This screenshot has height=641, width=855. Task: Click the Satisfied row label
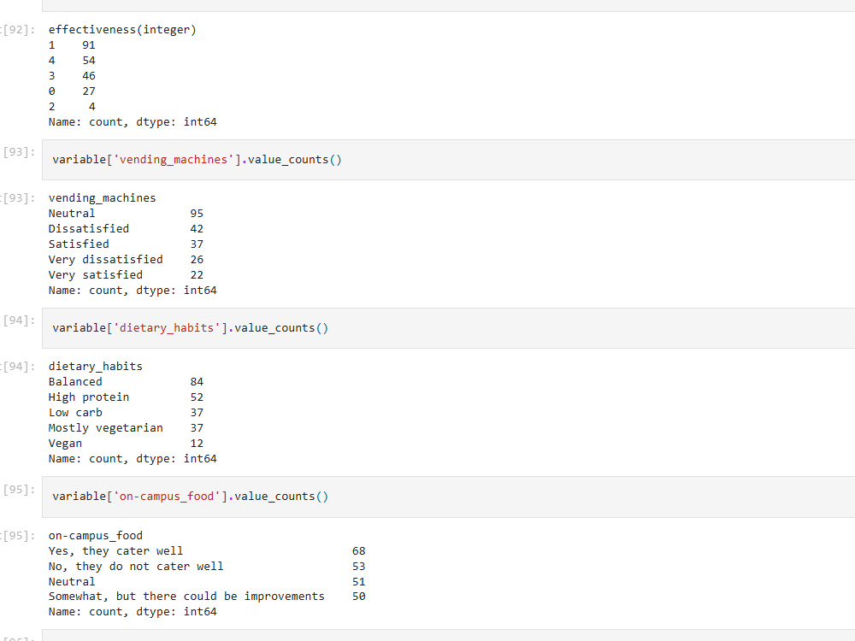coord(79,244)
